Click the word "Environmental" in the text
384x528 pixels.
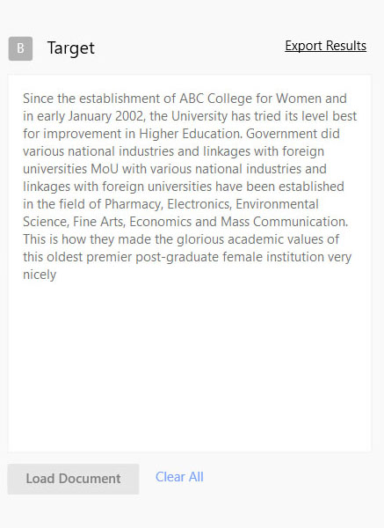point(277,204)
